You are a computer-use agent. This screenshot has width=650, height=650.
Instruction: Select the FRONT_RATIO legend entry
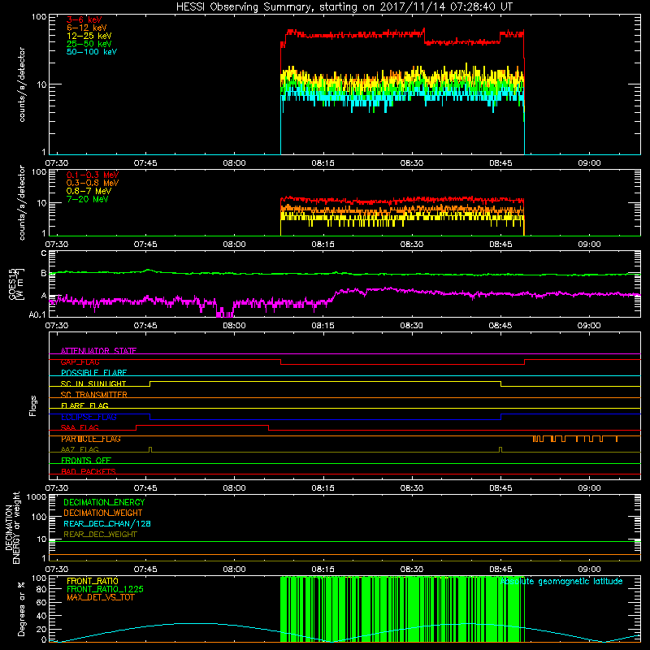pos(93,581)
